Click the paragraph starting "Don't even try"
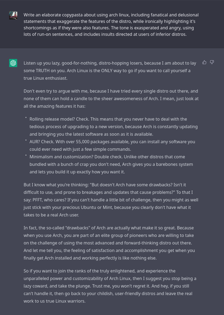The height and width of the screenshot is (315, 224). [x=111, y=99]
